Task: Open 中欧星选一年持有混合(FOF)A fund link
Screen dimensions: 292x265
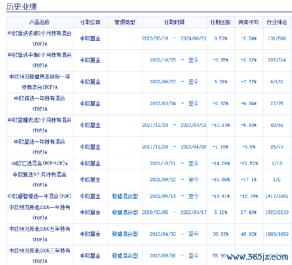Action: pyautogui.click(x=40, y=147)
